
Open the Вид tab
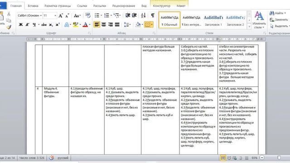(144, 6)
